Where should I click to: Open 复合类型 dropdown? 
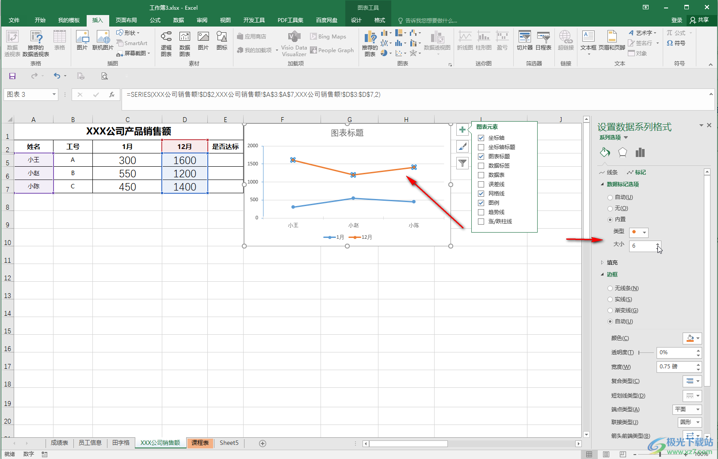[x=692, y=381]
